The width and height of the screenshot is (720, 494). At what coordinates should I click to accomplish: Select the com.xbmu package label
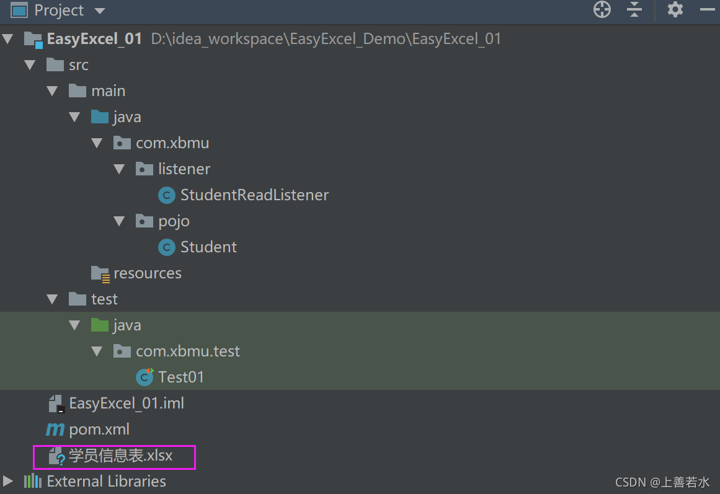pos(172,143)
